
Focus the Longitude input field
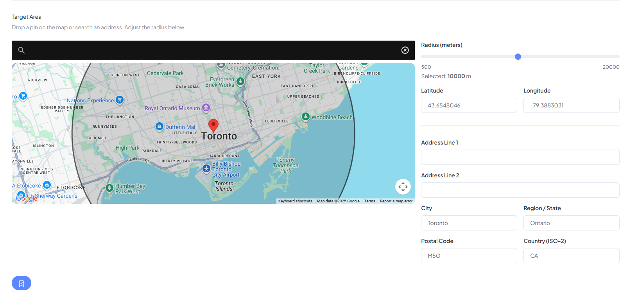571,105
